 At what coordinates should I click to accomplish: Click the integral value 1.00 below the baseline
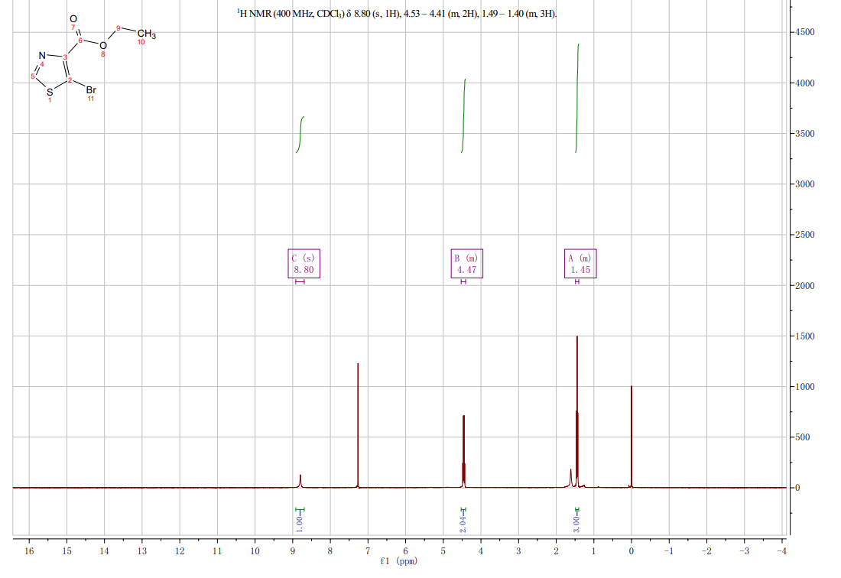[300, 524]
